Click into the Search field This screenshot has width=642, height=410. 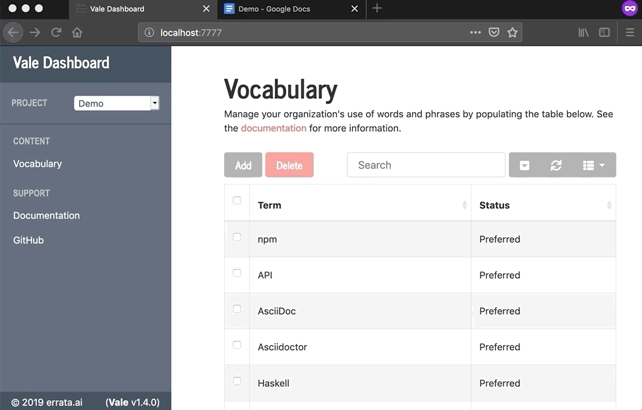tap(426, 165)
